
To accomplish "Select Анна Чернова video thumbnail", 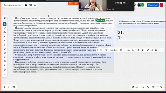I will point(93,5).
